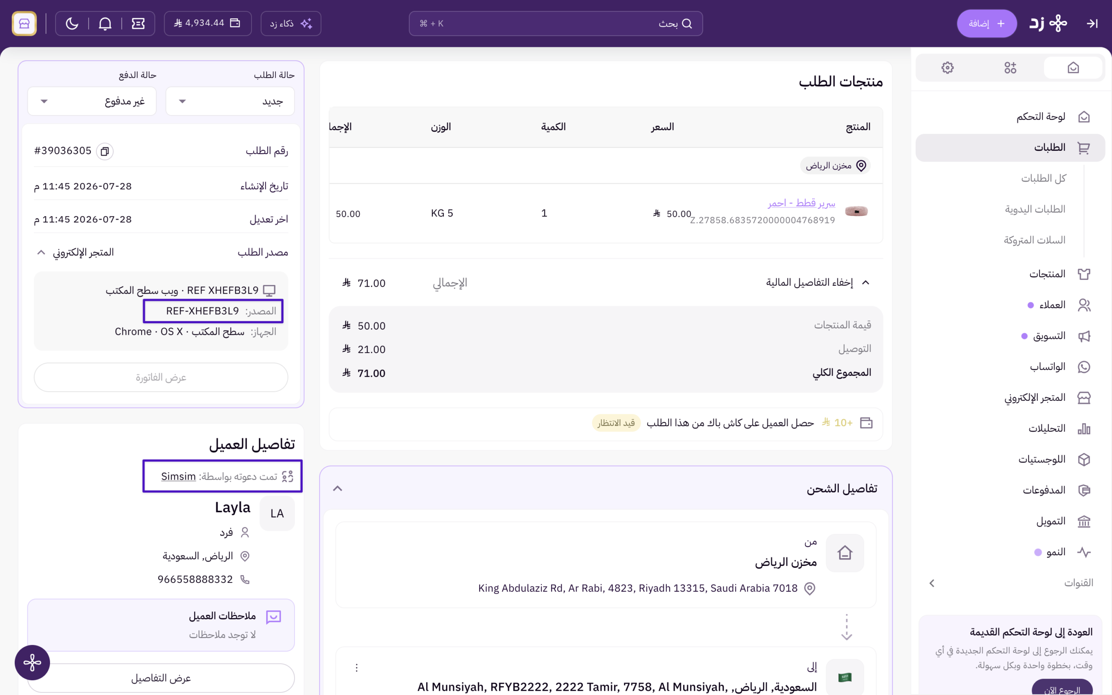Collapse sidebar with arrow icon
This screenshot has width=1112, height=695.
1092,23
